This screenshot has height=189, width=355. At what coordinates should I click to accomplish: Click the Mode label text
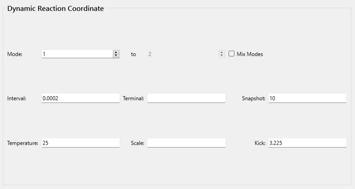click(x=15, y=54)
